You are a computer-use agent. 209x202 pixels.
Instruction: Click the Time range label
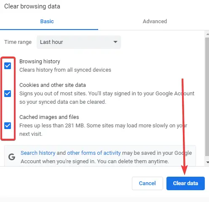point(18,42)
